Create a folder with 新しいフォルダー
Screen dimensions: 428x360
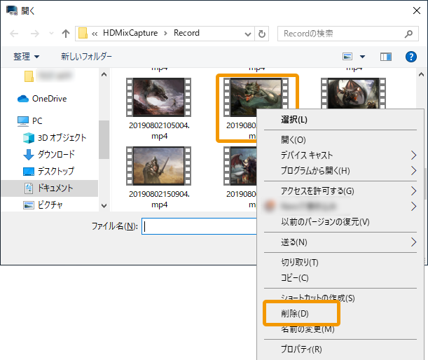(x=86, y=57)
